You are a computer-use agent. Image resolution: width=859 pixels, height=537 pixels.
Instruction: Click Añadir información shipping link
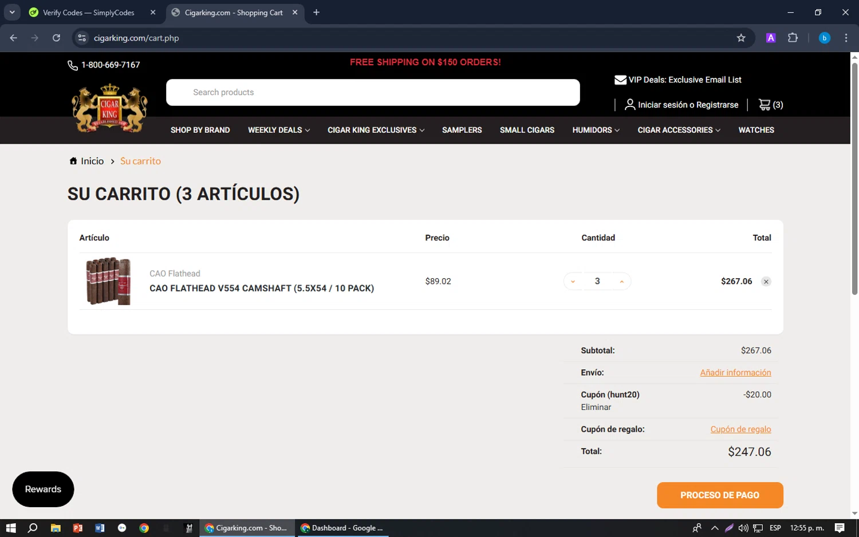[x=735, y=373]
